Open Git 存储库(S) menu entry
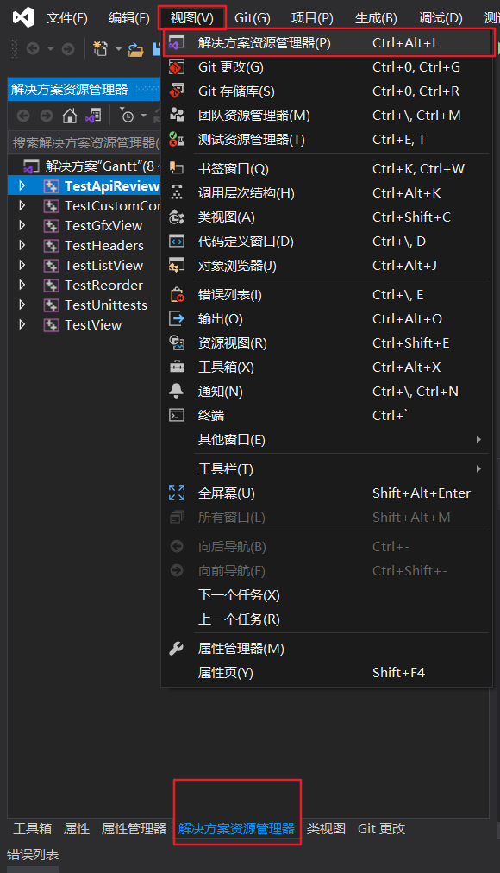 coord(327,91)
